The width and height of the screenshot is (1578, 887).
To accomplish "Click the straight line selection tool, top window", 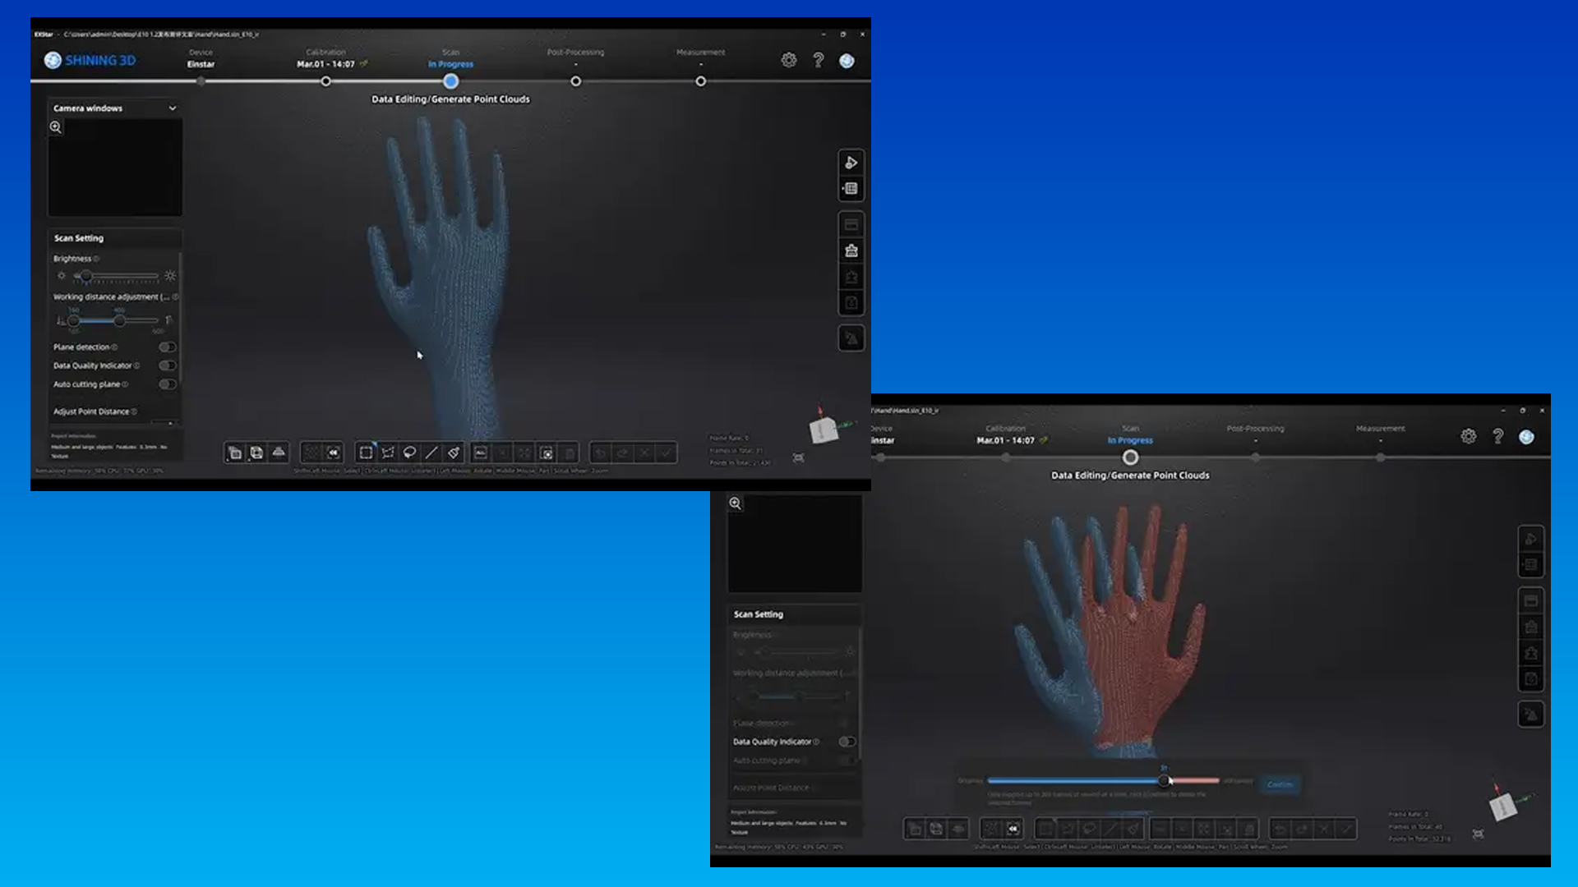I will 431,453.
